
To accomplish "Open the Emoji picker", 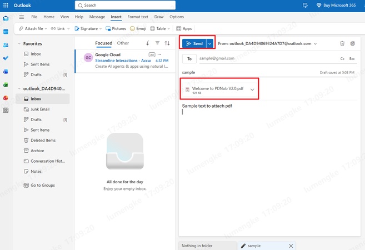I will pos(138,29).
